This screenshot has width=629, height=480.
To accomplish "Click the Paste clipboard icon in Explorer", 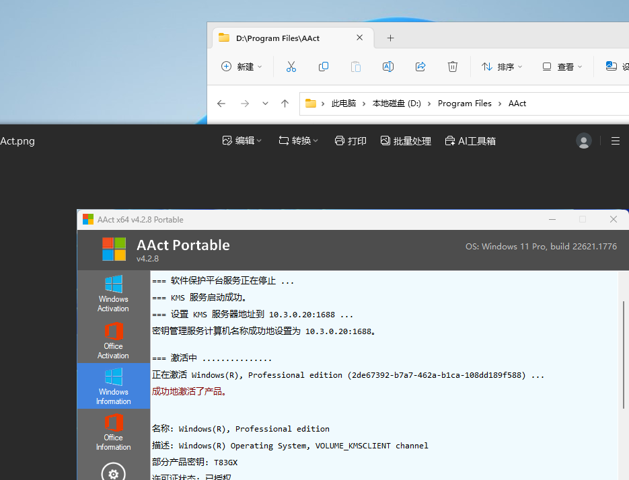I will 356,67.
